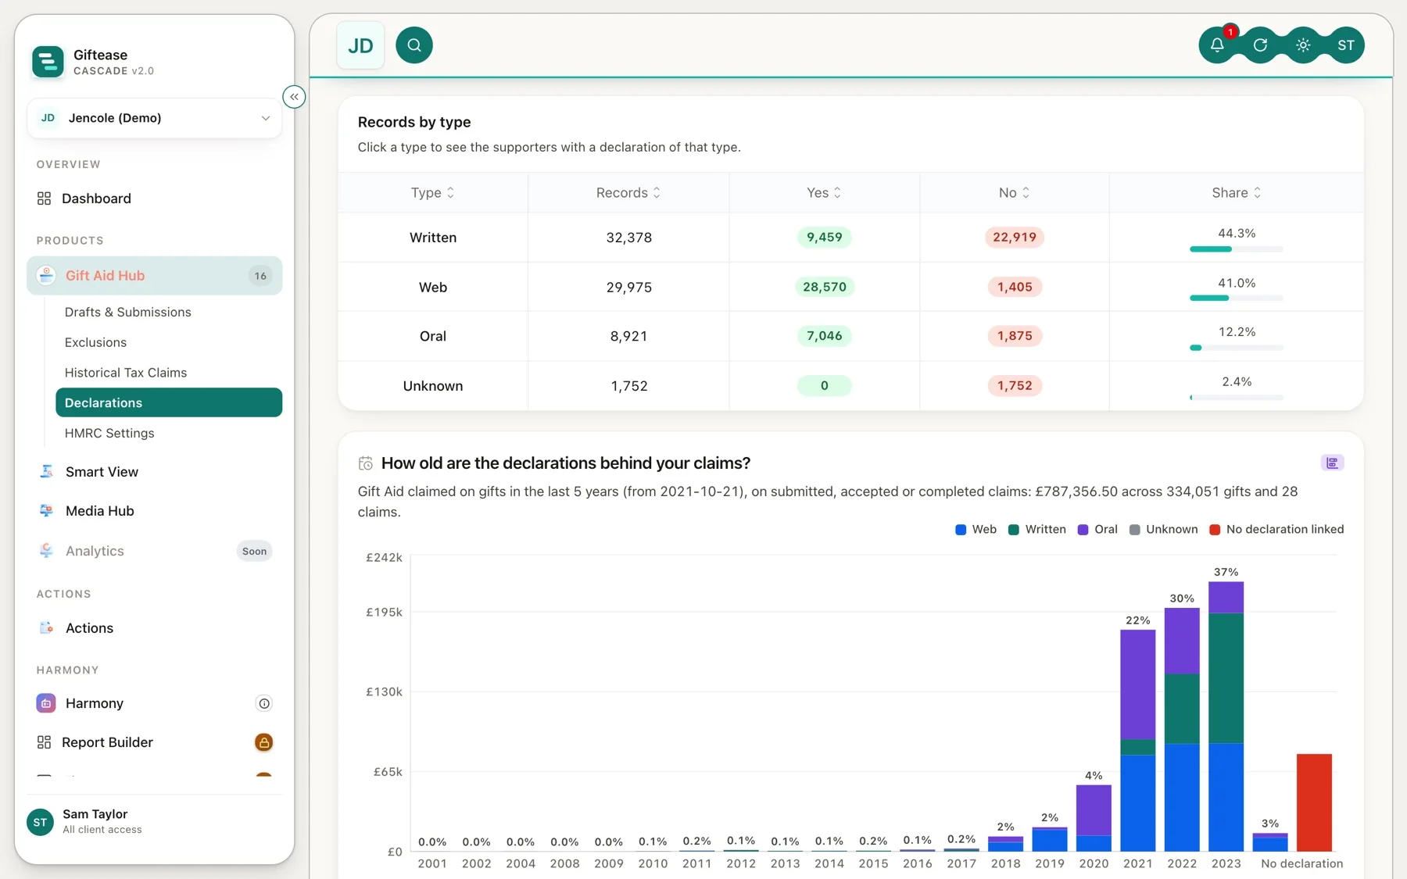Screen dimensions: 1407x879
Task: Toggle No declaration linked legend item
Action: (1276, 529)
